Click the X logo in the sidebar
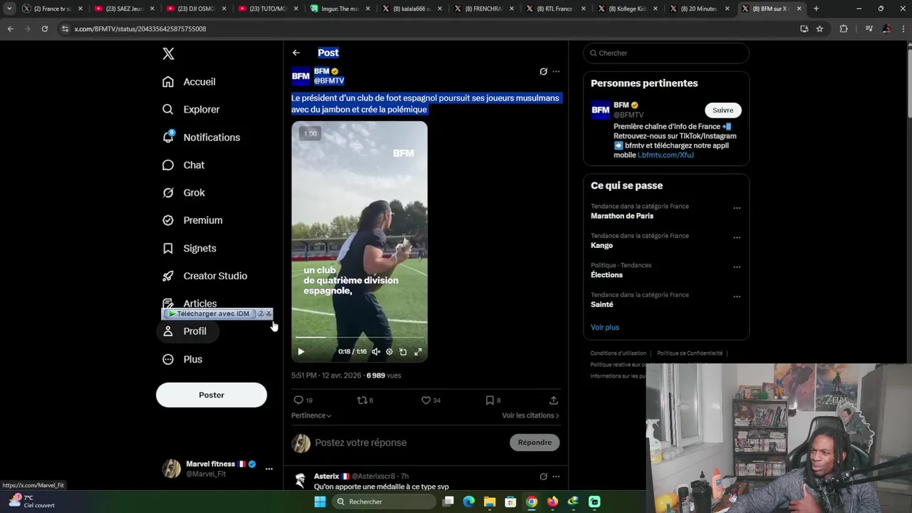 click(168, 53)
